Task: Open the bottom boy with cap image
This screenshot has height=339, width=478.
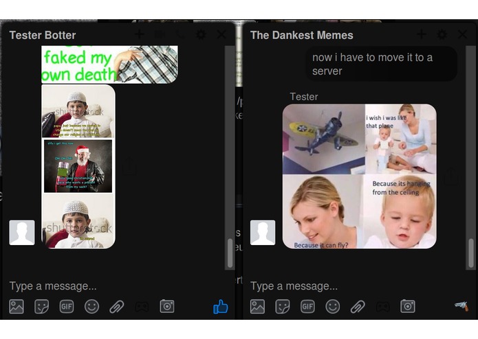Action: pos(78,222)
